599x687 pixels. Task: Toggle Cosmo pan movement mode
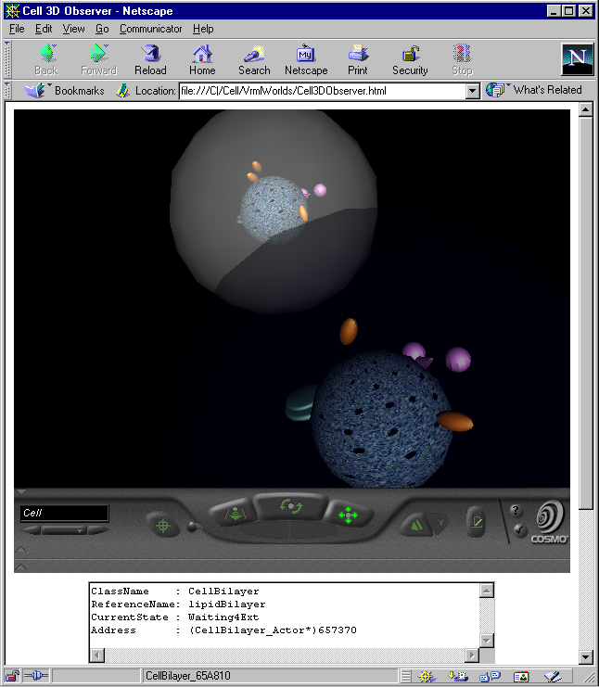(x=348, y=515)
